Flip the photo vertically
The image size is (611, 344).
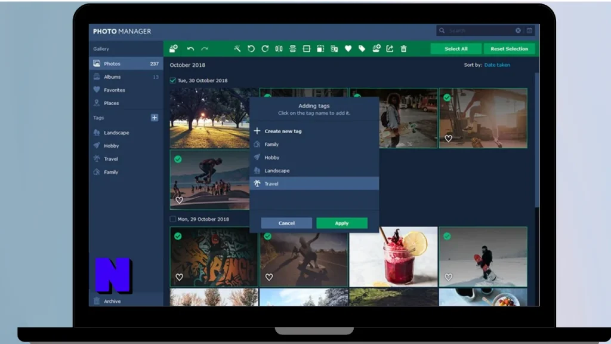(x=292, y=48)
